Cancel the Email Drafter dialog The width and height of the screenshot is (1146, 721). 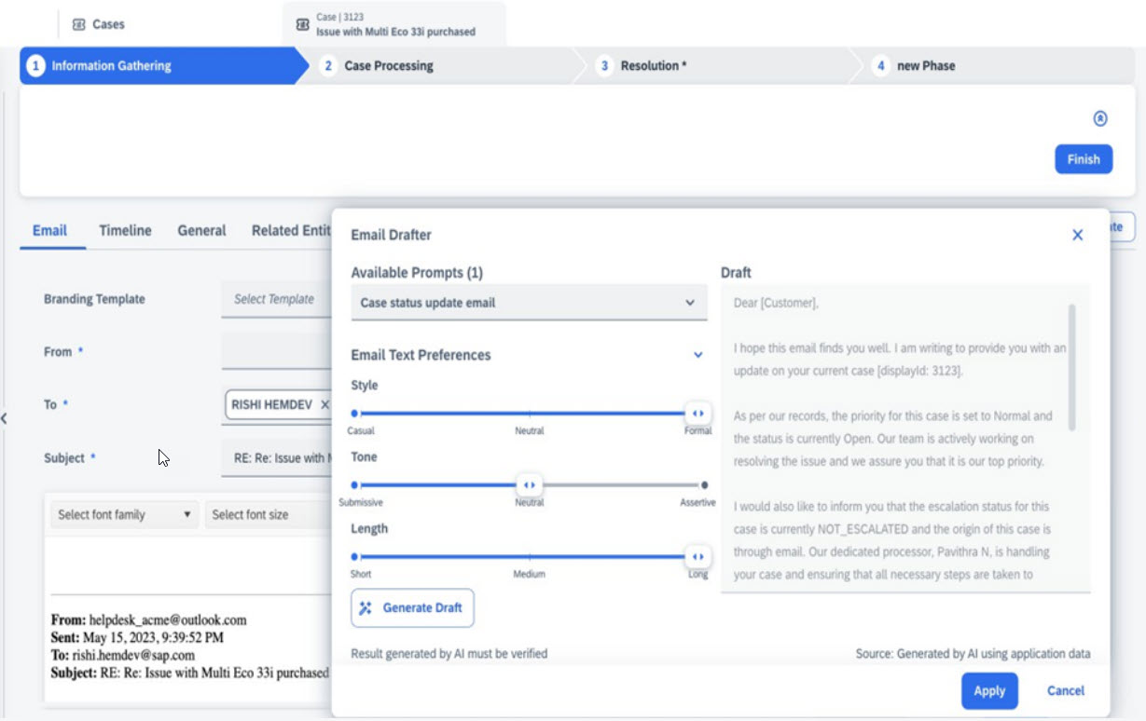1065,690
